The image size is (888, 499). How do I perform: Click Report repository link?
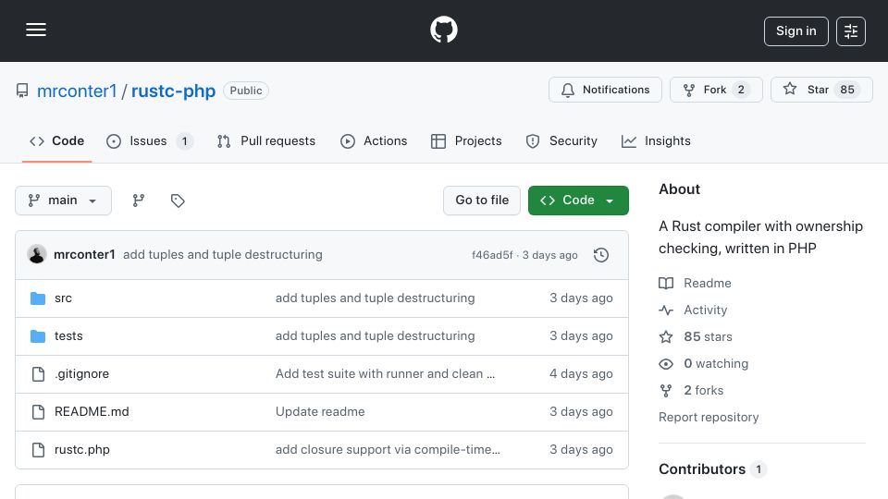coord(709,417)
